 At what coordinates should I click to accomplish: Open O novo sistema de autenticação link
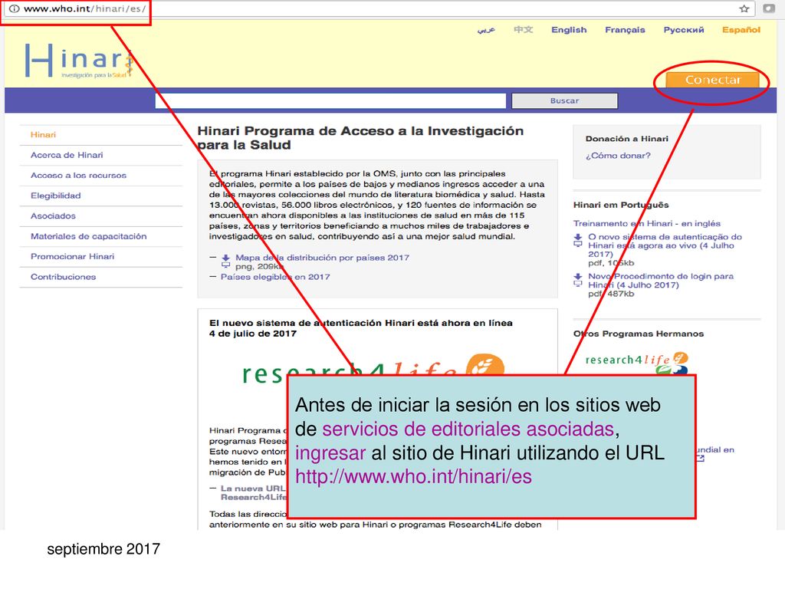(x=663, y=245)
